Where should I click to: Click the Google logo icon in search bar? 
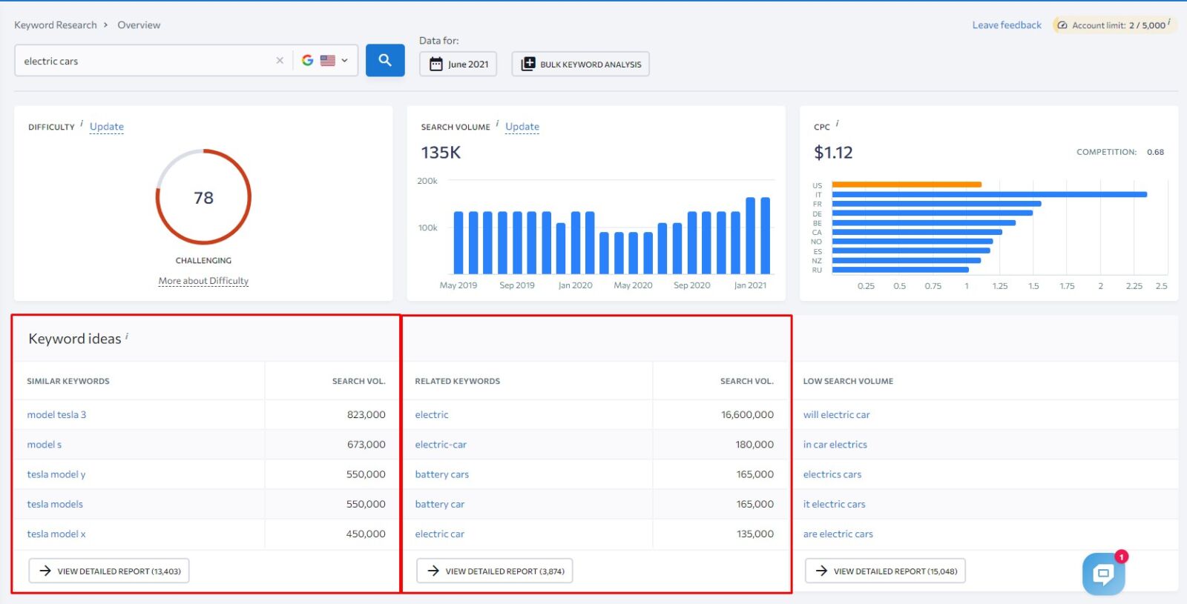coord(307,60)
